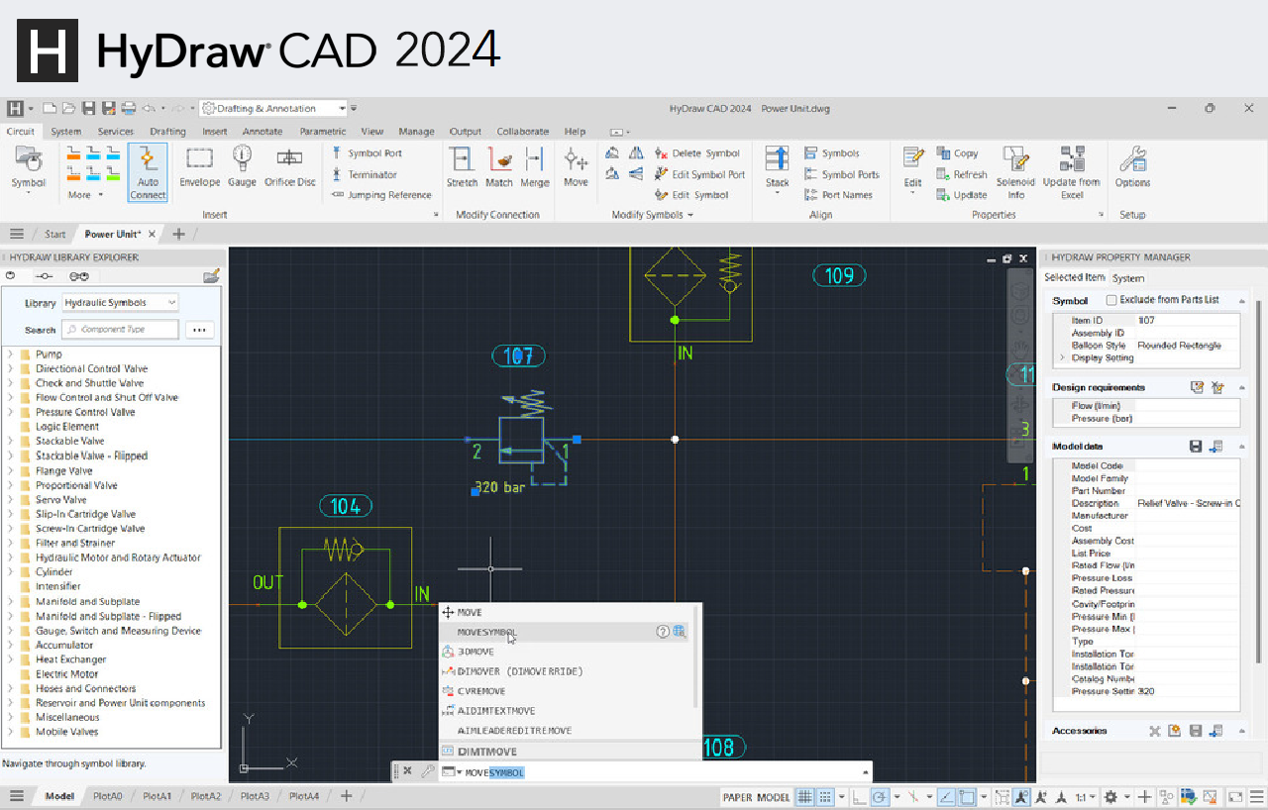
Task: Select MOVESYMBOL from command suggestions
Action: pyautogui.click(x=565, y=632)
